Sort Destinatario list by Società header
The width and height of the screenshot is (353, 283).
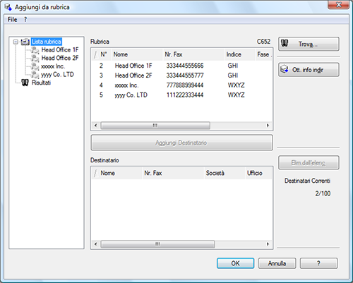(225, 173)
